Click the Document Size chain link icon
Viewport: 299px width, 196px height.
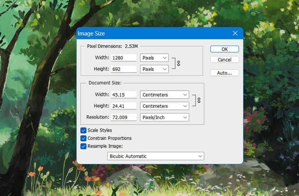[199, 100]
